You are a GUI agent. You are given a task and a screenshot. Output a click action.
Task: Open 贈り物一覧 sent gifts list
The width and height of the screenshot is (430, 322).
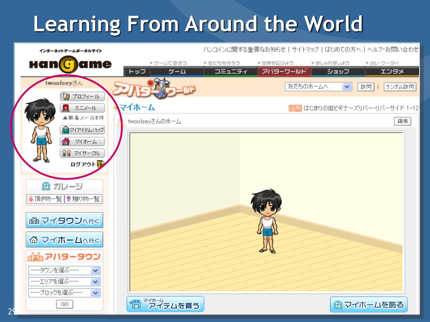point(83,199)
